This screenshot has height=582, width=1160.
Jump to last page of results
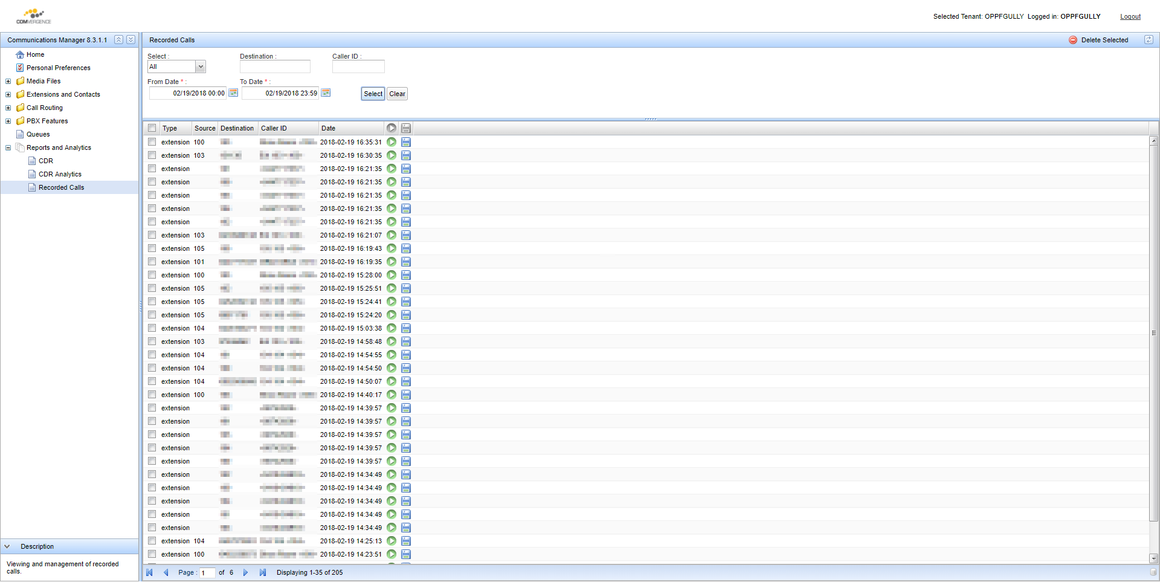point(263,572)
